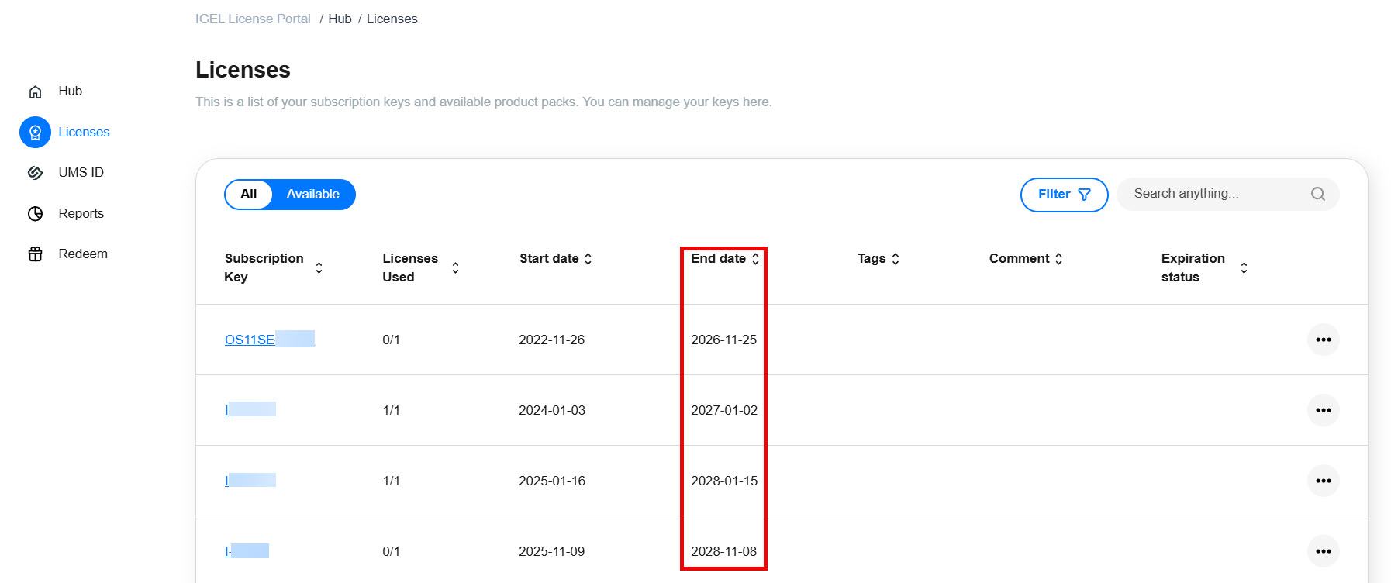This screenshot has width=1391, height=583.
Task: Open the three-dot menu for the row ending 2028-01-15
Action: 1323,481
